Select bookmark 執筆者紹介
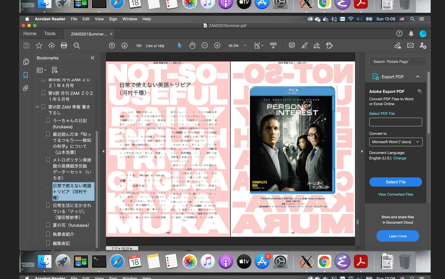The height and width of the screenshot is (279, 445). click(x=63, y=234)
